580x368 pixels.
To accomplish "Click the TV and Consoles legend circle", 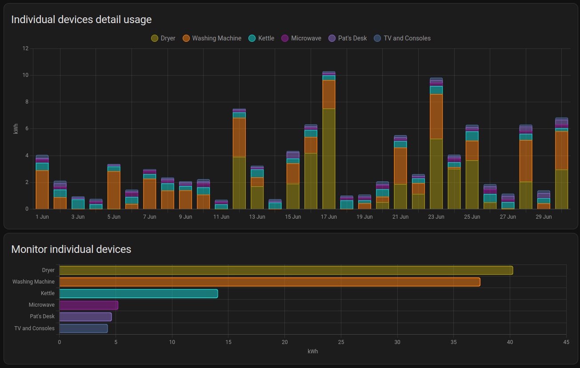I will (378, 38).
